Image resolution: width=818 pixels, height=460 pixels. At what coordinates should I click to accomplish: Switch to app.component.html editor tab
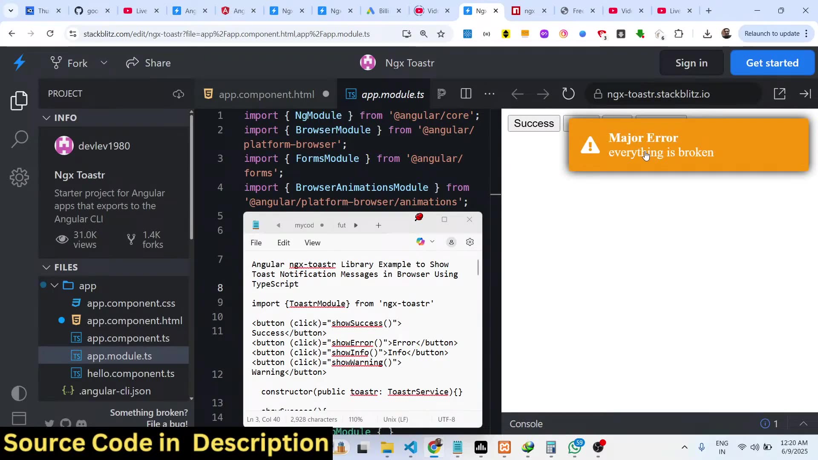coord(266,94)
